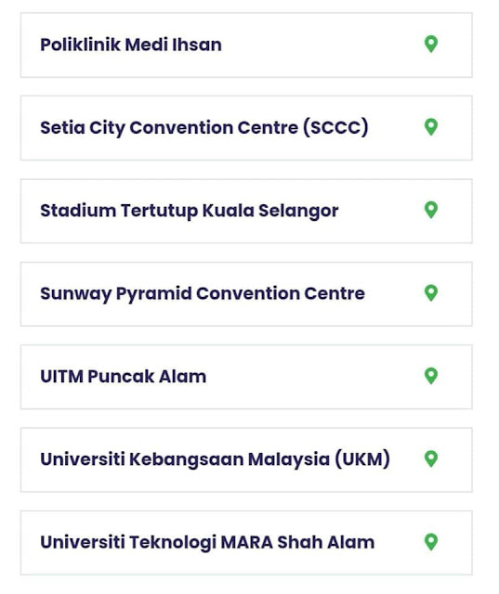Click blank space in UITM Puncak Alam card
The image size is (499, 594).
[315, 377]
